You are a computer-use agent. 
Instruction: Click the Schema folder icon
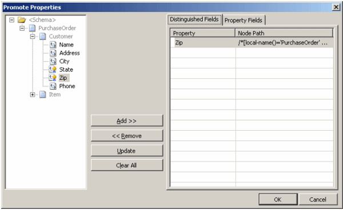[x=22, y=20]
